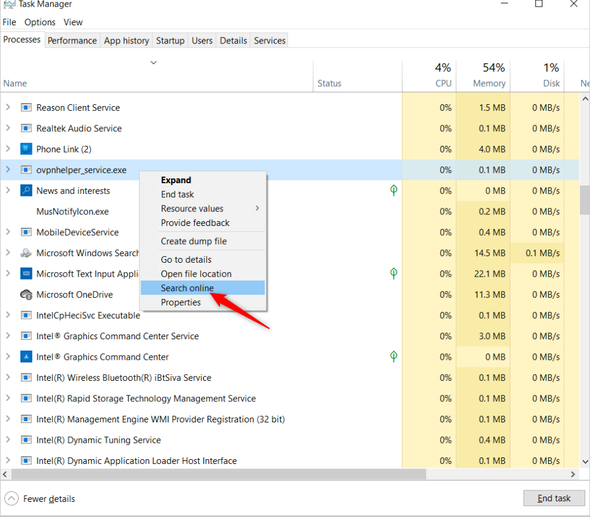This screenshot has height=517, width=590.
Task: Click the vertical scrollbar thumb
Action: coord(585,200)
